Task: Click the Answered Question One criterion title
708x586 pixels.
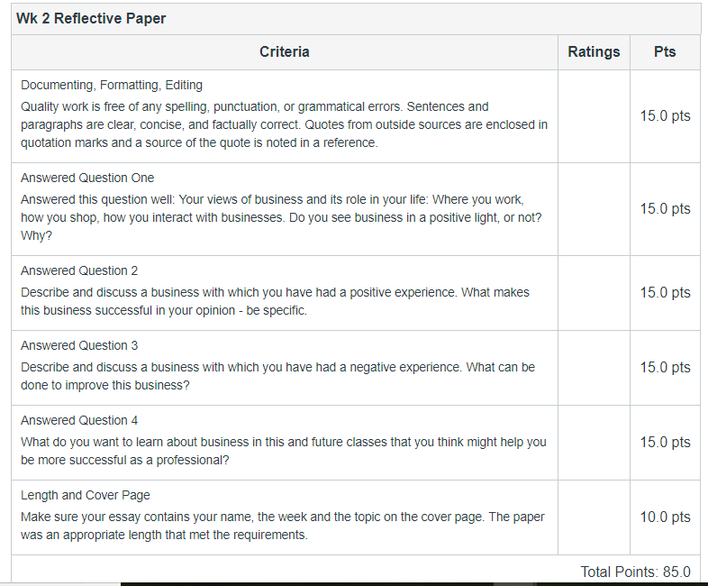Action: 87,178
